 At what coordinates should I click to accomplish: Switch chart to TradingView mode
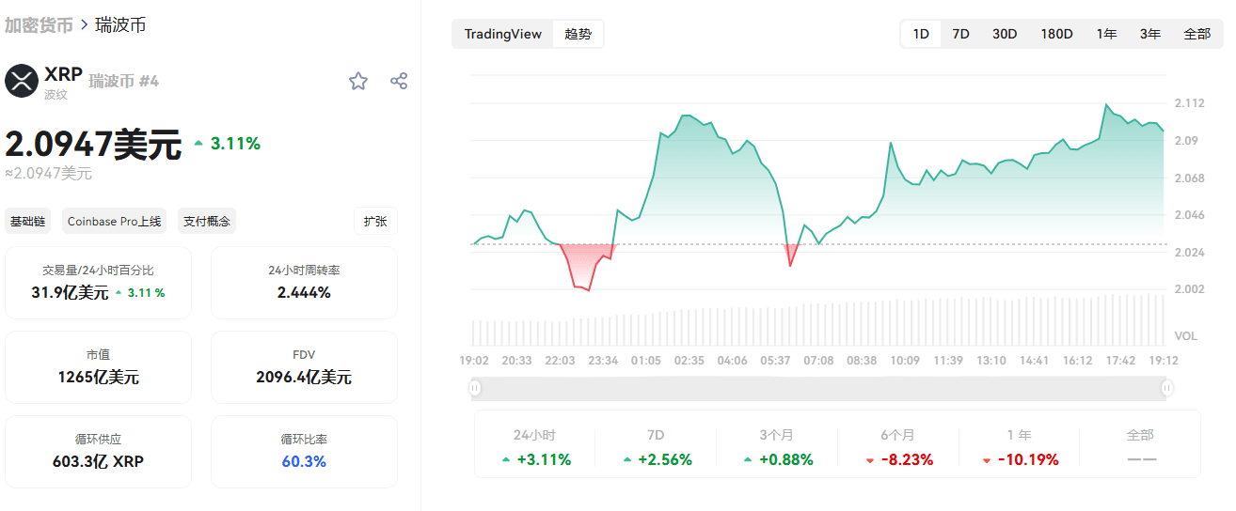coord(503,34)
